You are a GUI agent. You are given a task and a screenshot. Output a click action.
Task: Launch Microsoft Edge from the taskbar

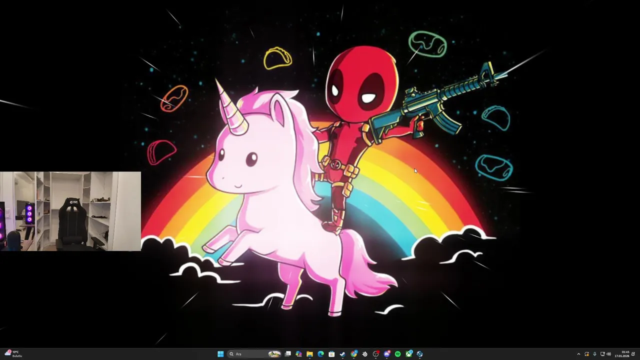pyautogui.click(x=320, y=354)
